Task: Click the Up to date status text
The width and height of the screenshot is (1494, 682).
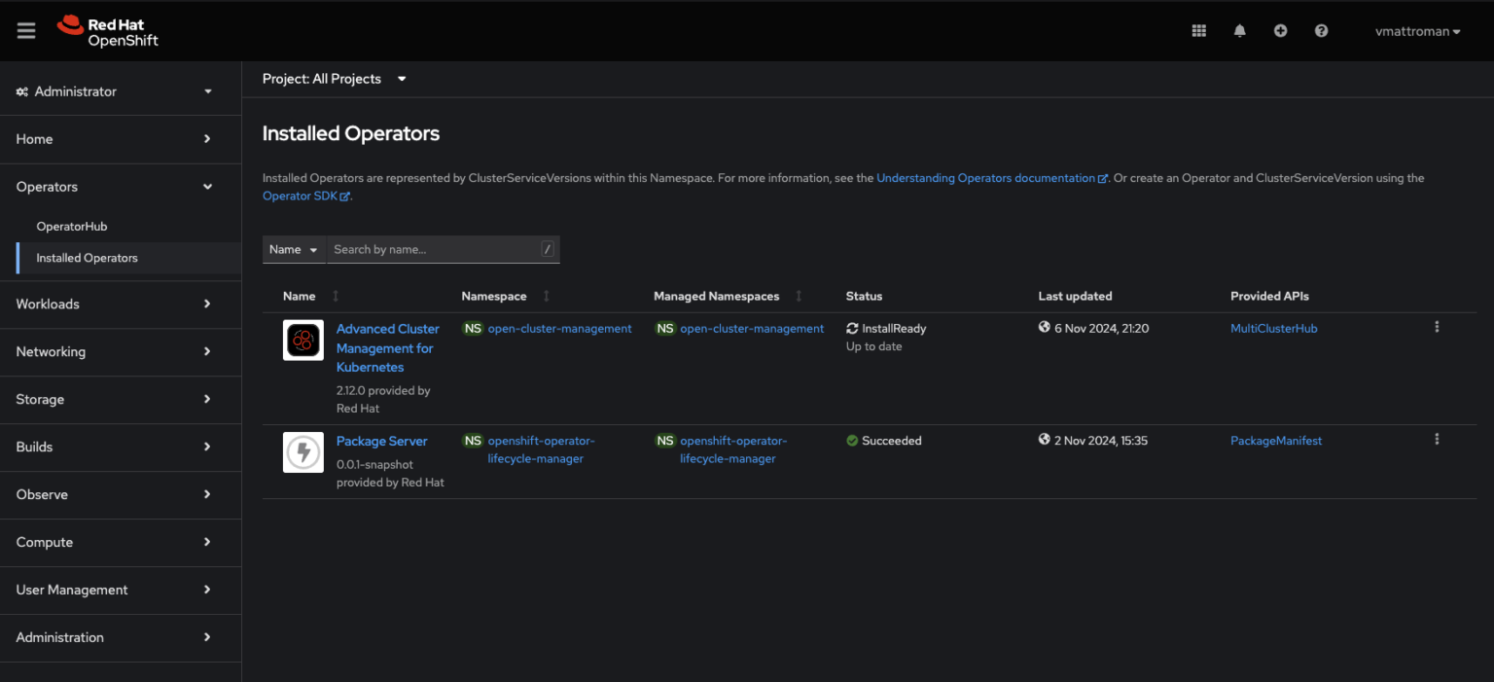Action: [x=873, y=346]
